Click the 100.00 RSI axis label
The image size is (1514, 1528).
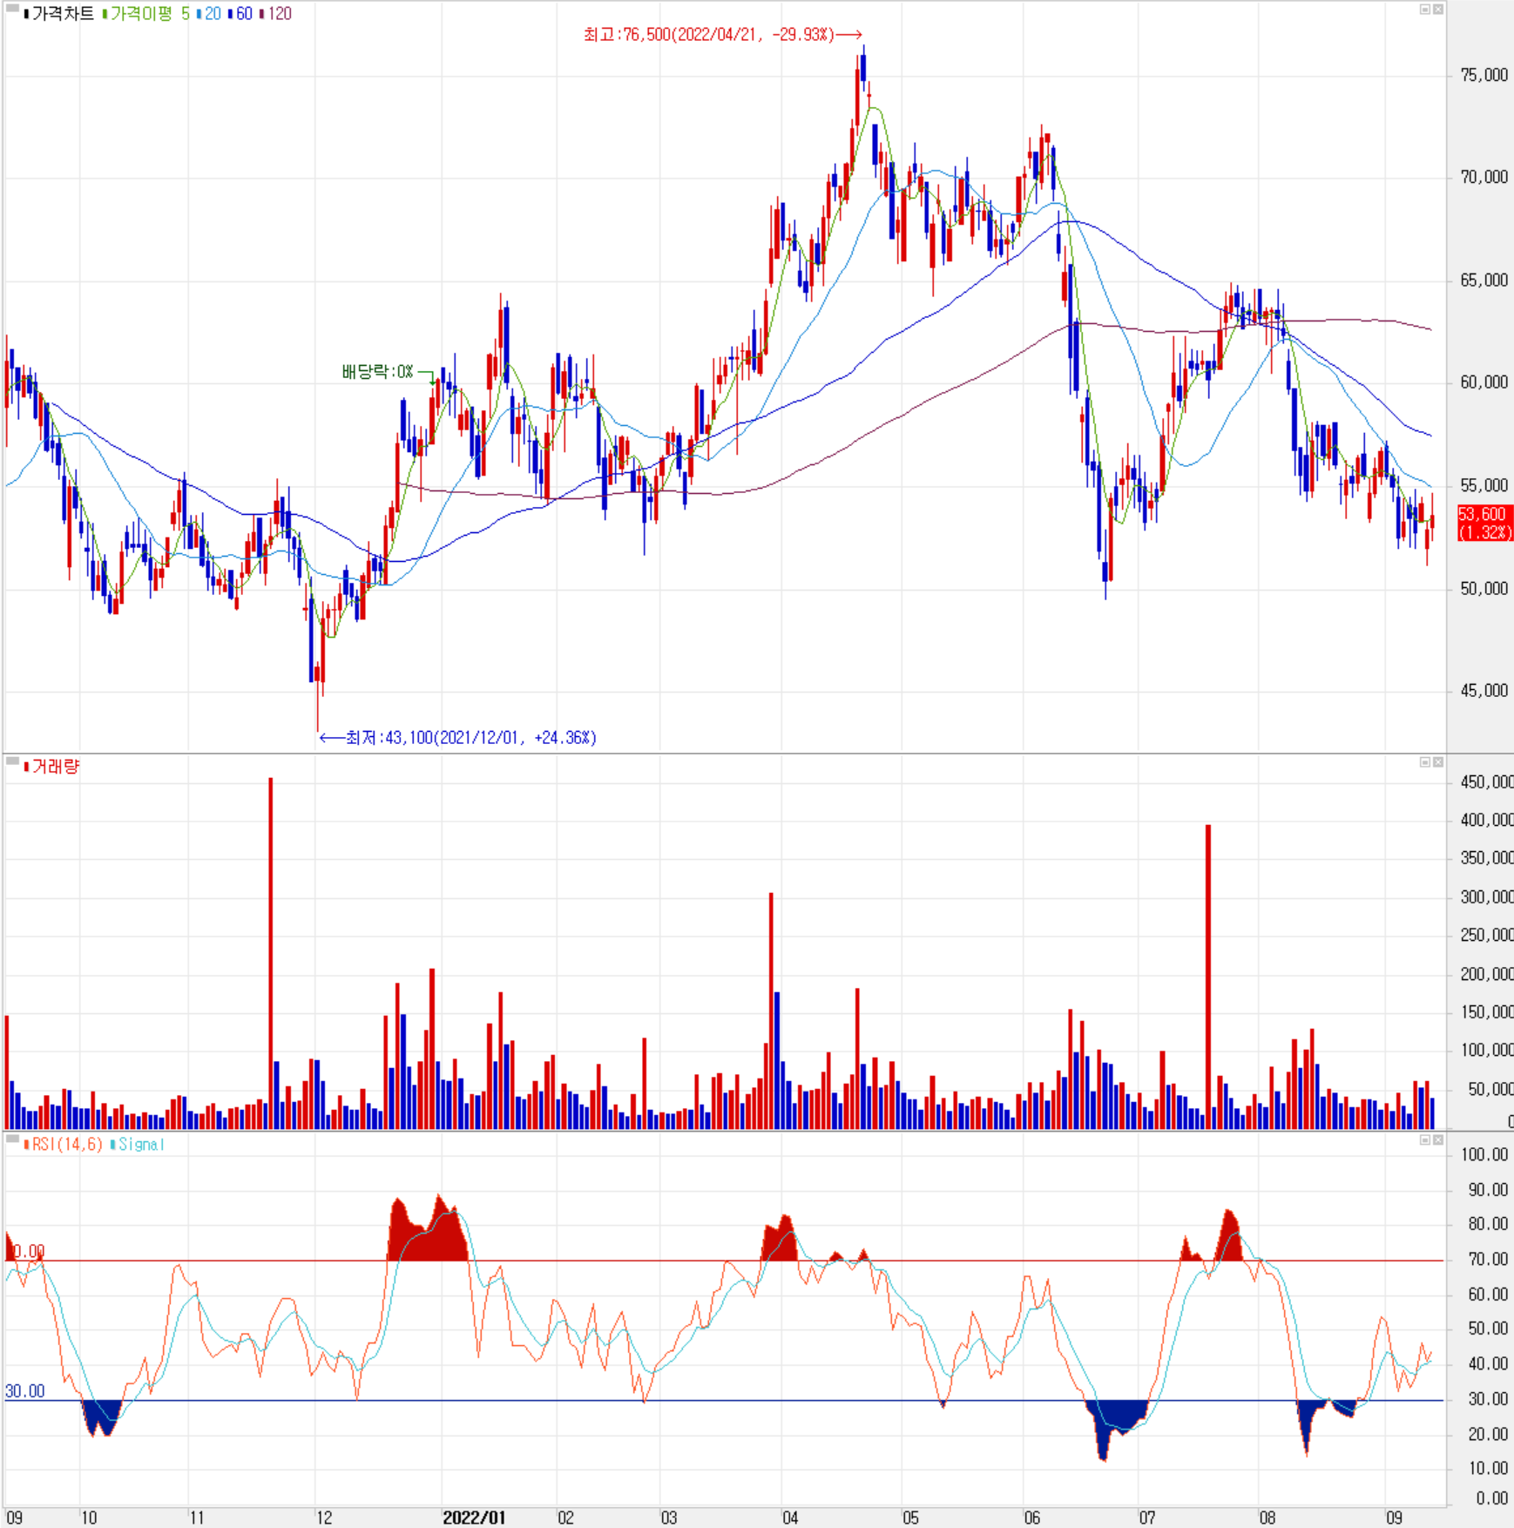[x=1484, y=1154]
